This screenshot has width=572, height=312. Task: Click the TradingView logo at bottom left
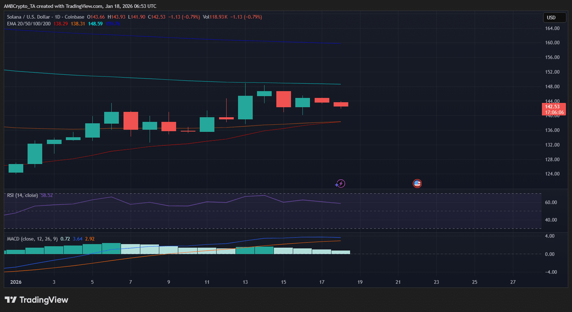click(36, 300)
